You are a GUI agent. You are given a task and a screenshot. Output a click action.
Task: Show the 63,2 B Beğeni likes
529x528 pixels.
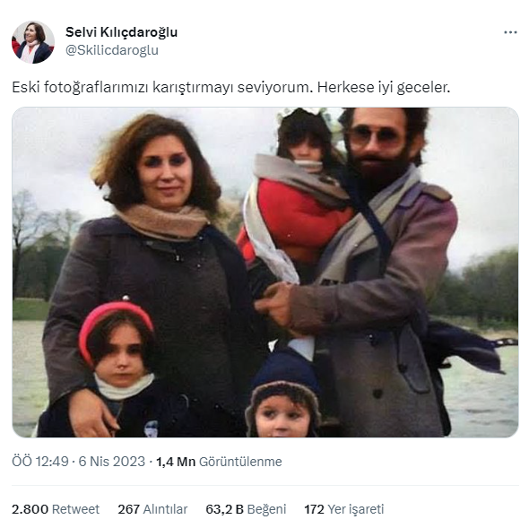(246, 509)
